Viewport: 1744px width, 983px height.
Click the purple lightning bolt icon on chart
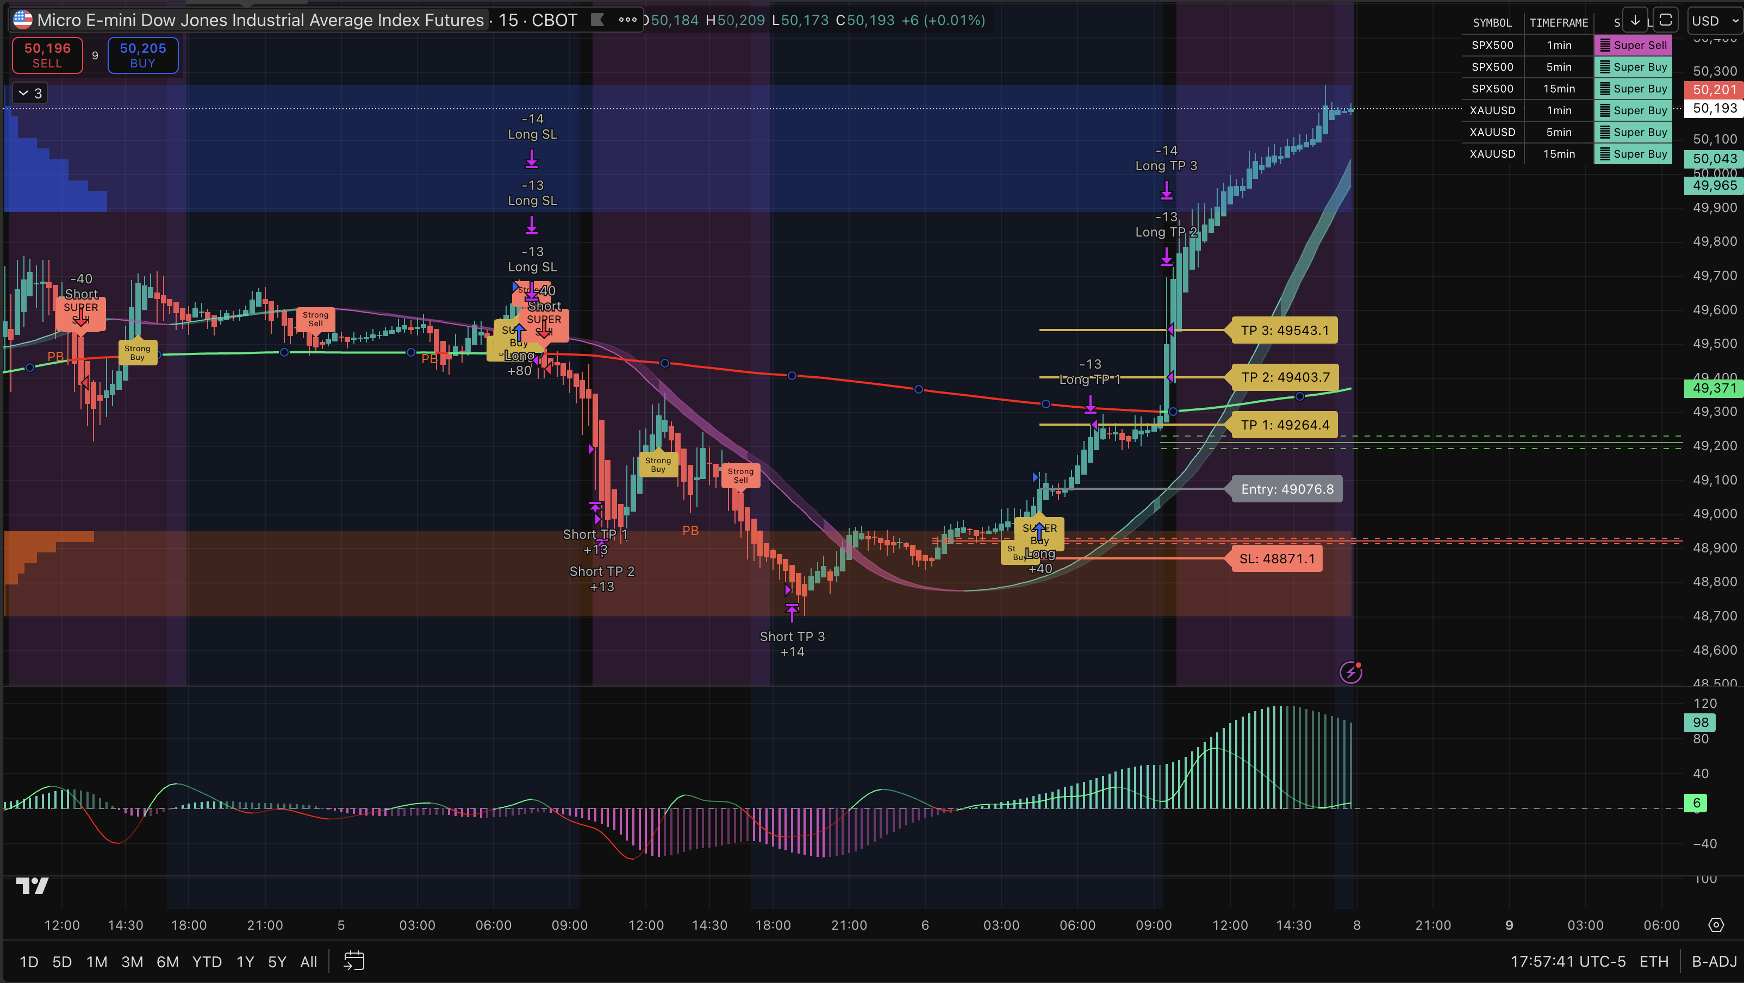coord(1350,672)
